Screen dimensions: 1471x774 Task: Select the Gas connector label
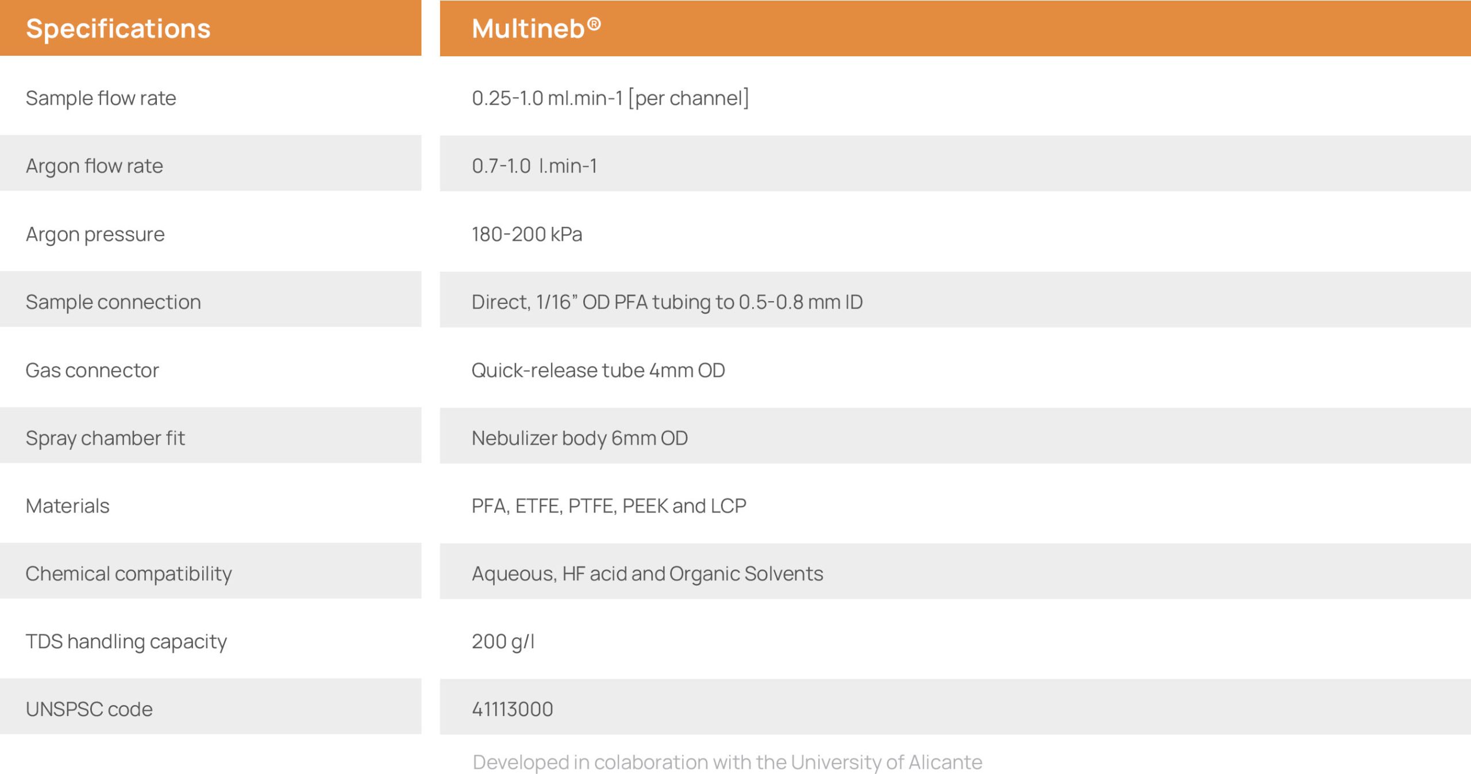(x=93, y=371)
